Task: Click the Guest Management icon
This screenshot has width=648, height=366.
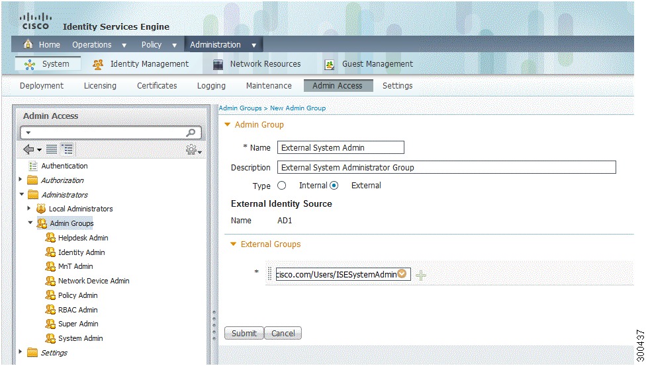Action: tap(330, 64)
